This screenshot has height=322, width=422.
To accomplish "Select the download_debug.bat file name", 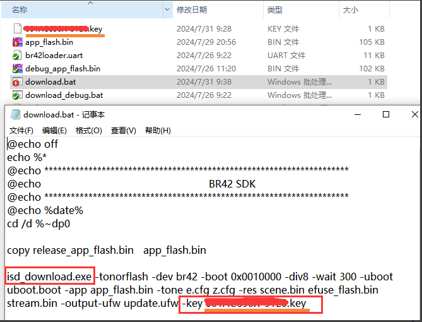I will click(x=64, y=95).
